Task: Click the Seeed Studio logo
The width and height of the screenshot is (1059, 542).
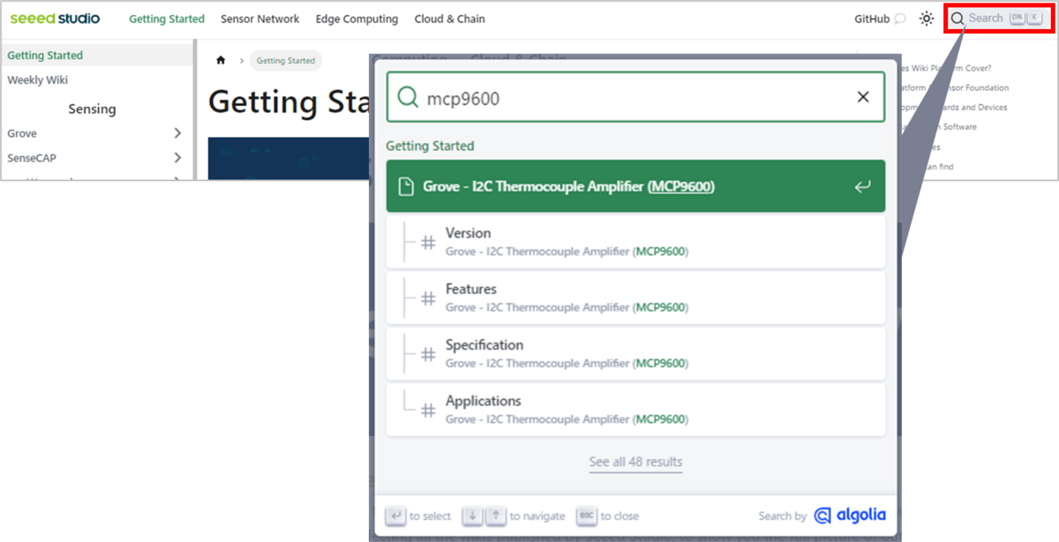Action: (x=55, y=19)
